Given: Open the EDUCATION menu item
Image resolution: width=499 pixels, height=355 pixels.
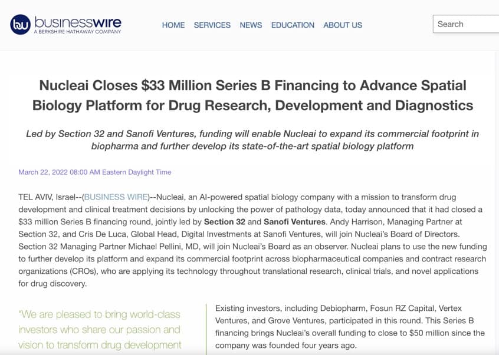Looking at the screenshot, I should click(x=293, y=25).
